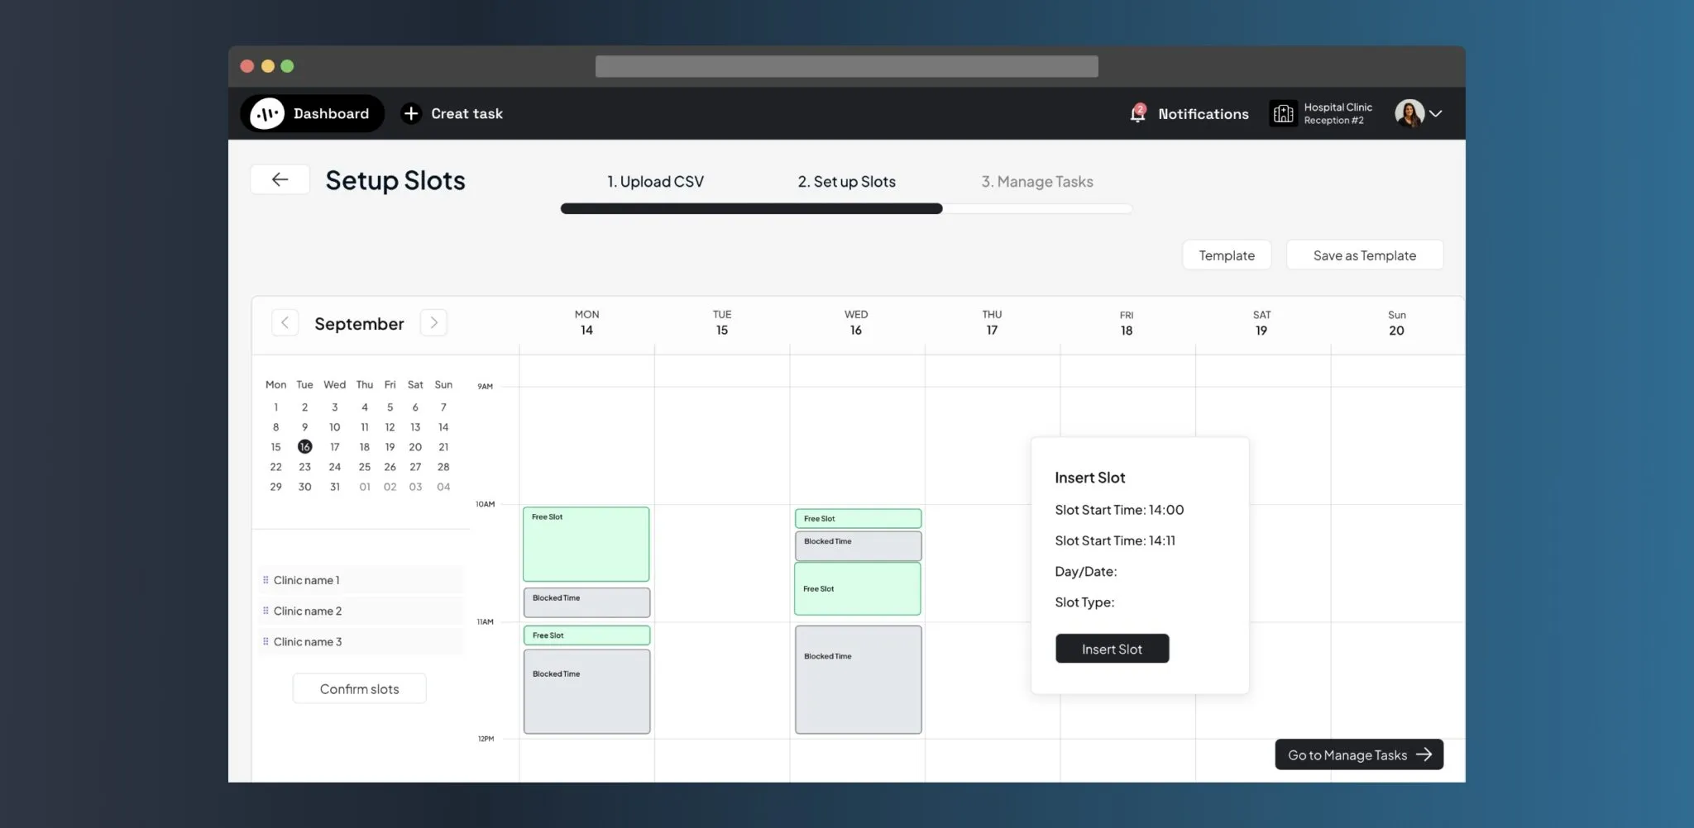Select Monday's Blocked Time before 11AM
Image resolution: width=1694 pixels, height=828 pixels.
(586, 602)
